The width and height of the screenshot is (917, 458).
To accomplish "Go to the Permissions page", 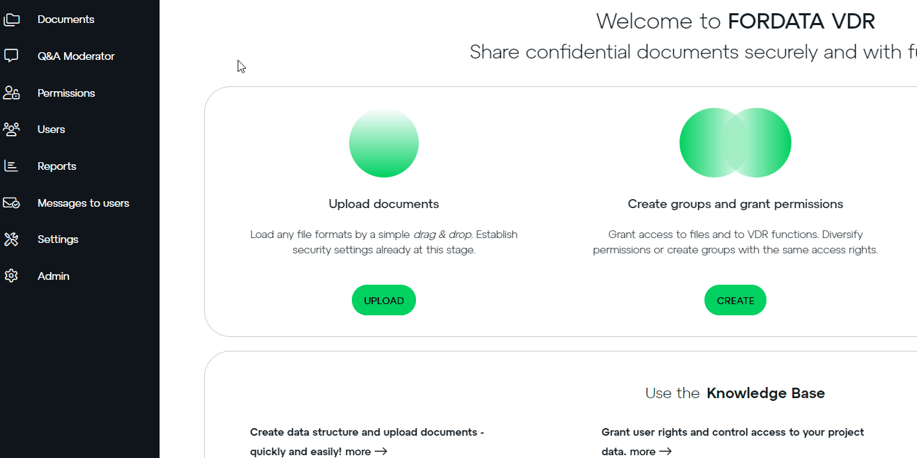I will pos(66,93).
